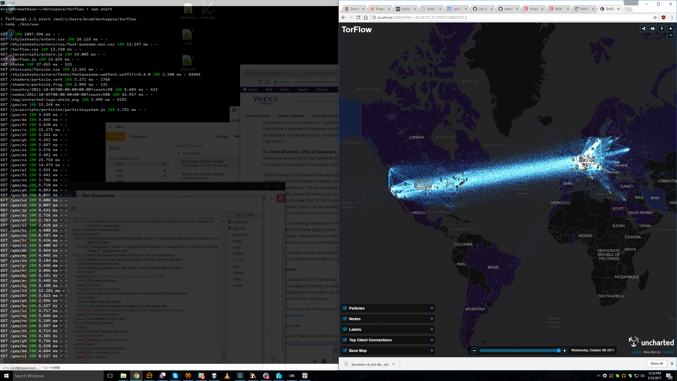Collapse the Last Week mail group
Viewport: 677px width, 381px height.
pos(179,153)
